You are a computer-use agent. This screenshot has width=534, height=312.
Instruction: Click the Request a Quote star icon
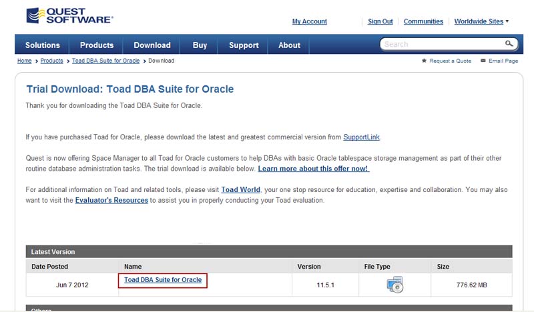pos(424,61)
